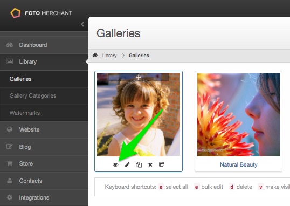Screen dimensions: 290x206
Task: Click the Integrations gear icon
Action: (x=10, y=197)
